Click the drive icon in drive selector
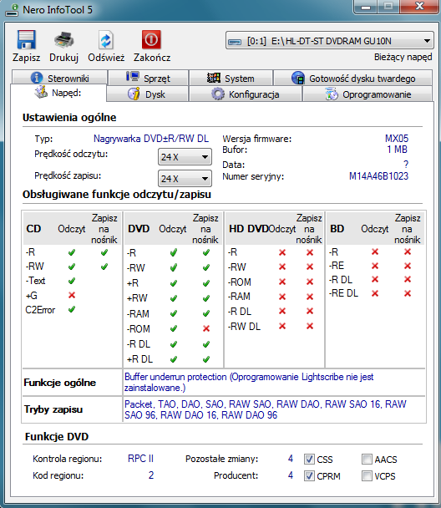 click(235, 42)
